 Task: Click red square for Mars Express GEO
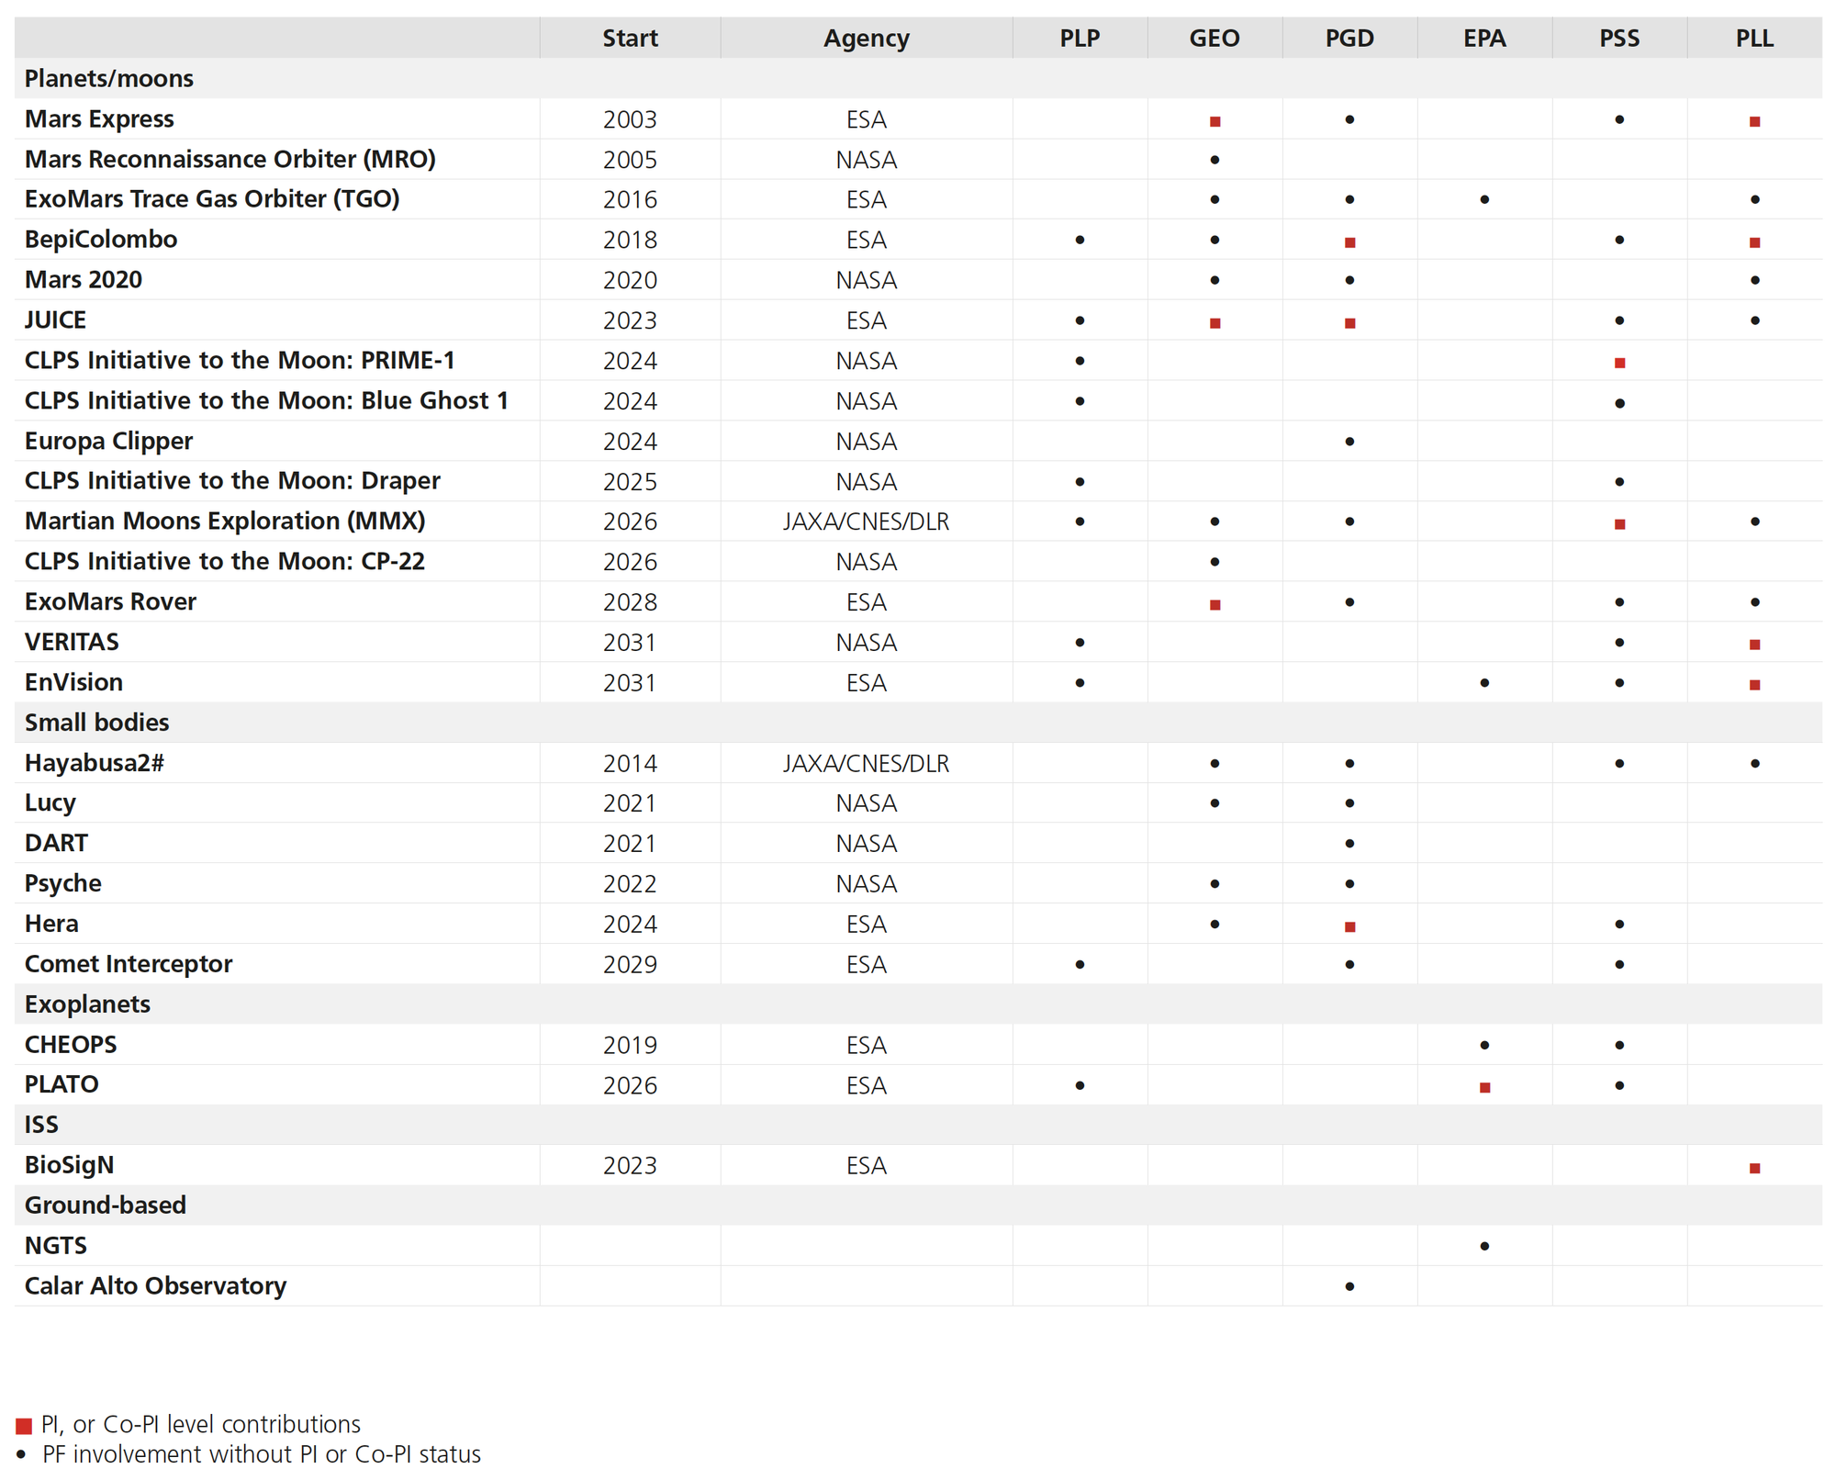(1215, 121)
